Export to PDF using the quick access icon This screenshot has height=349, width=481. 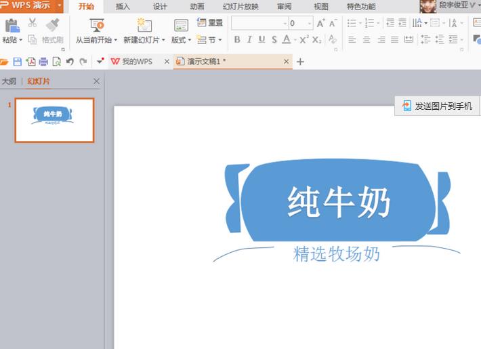30,62
